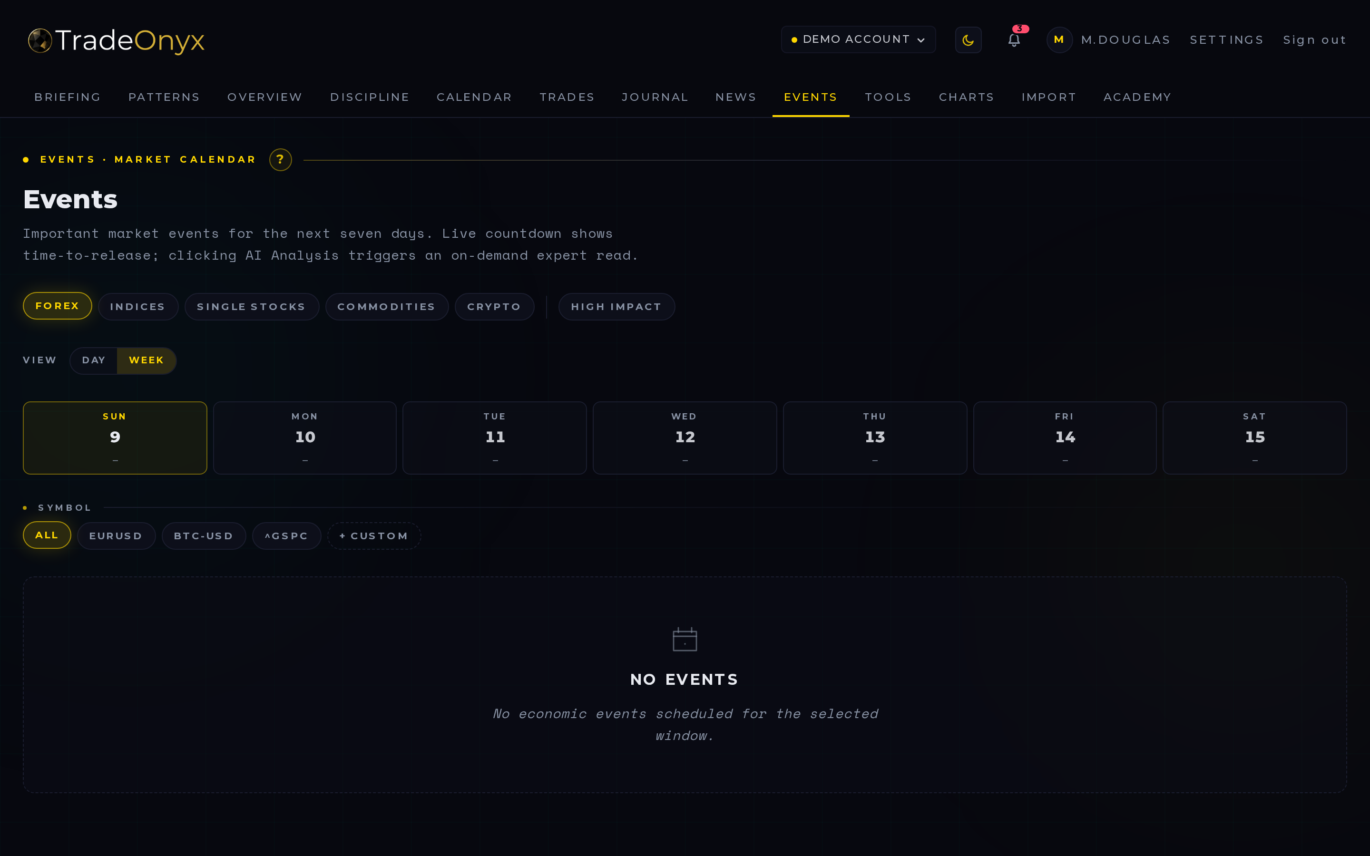This screenshot has width=1370, height=856.
Task: Select Friday 14 day card
Action: [1064, 438]
